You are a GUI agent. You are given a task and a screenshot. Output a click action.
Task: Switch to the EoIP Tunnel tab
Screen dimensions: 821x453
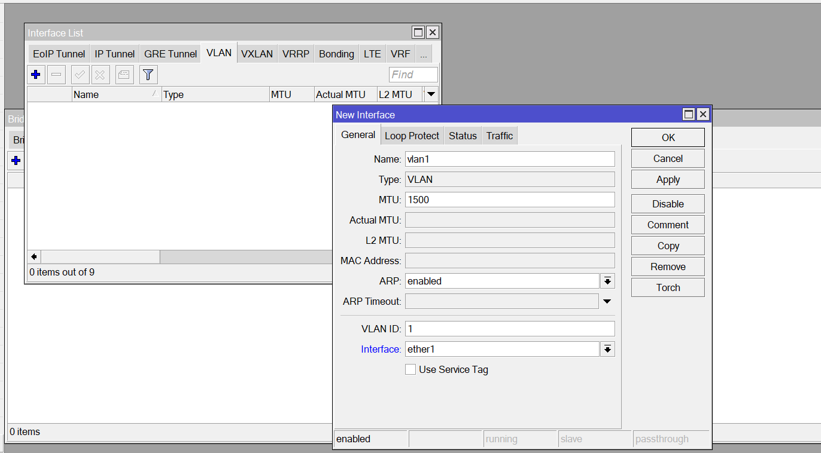coord(59,54)
